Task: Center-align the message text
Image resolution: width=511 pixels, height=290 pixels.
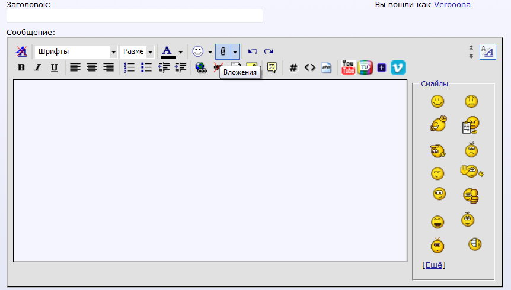Action: [92, 67]
